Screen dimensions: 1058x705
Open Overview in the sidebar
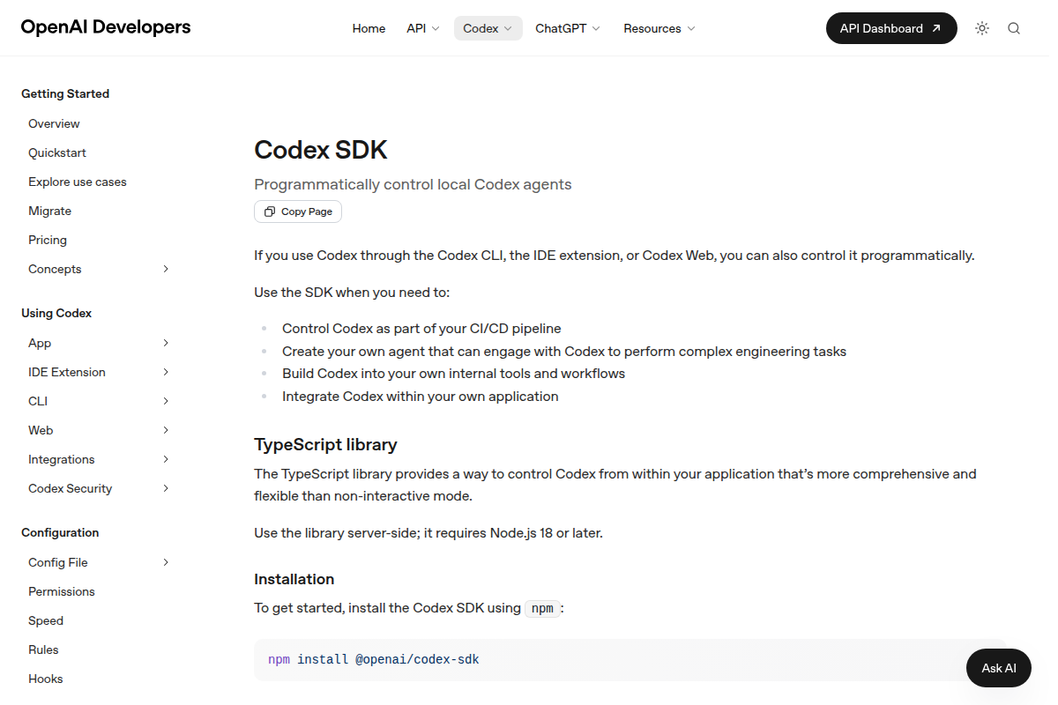click(54, 123)
